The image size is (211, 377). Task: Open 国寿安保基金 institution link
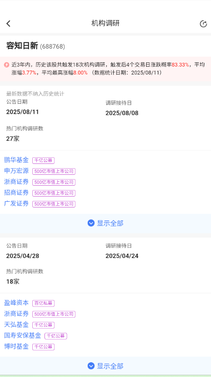23,336
